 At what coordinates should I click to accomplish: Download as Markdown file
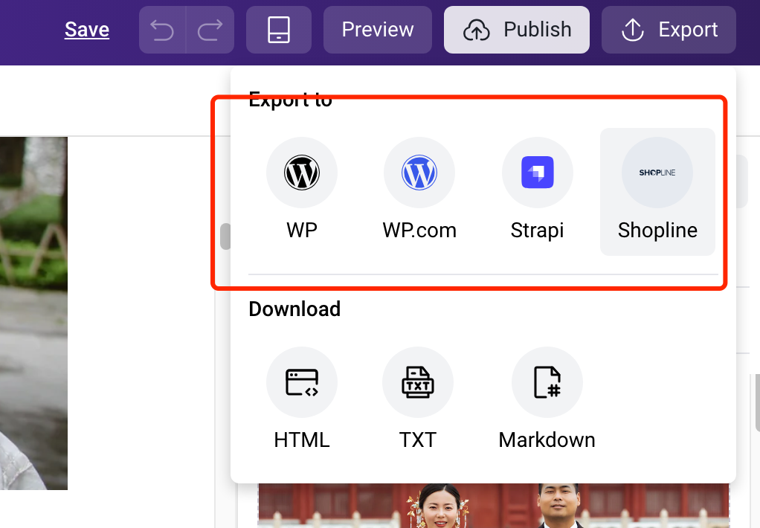pyautogui.click(x=547, y=399)
